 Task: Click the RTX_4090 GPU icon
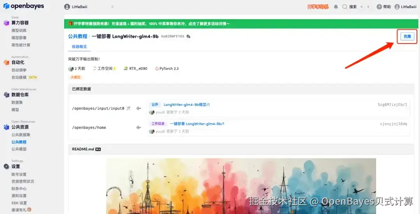126,68
